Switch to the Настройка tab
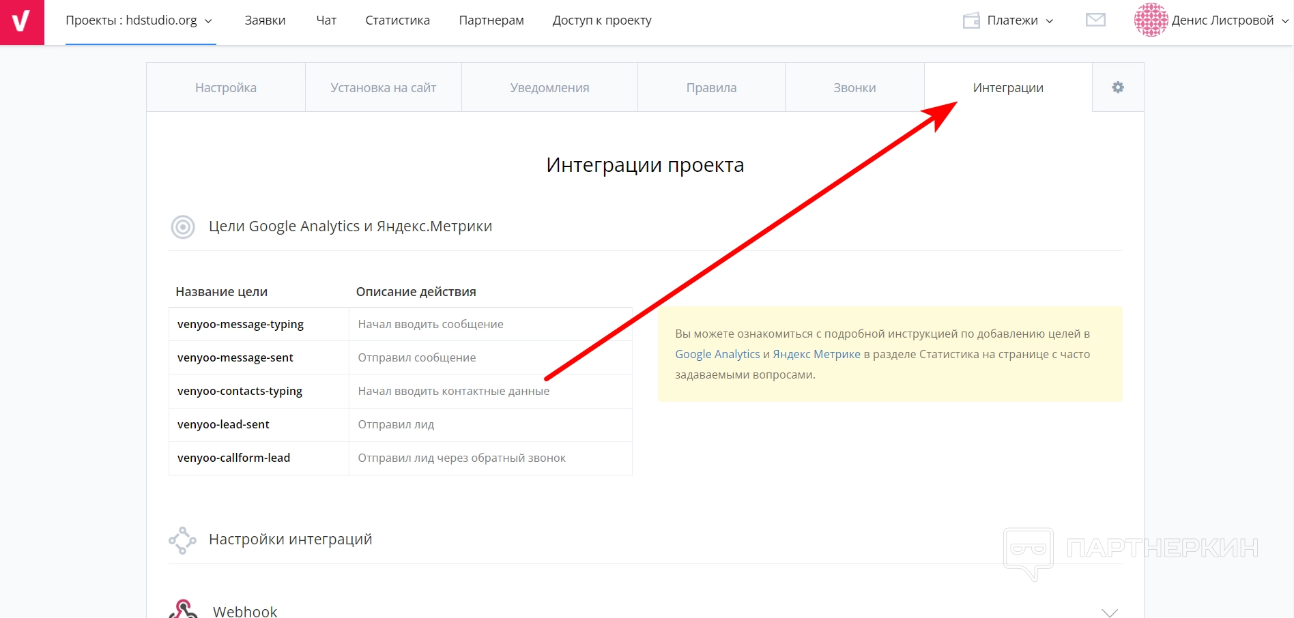This screenshot has height=618, width=1294. [x=226, y=87]
